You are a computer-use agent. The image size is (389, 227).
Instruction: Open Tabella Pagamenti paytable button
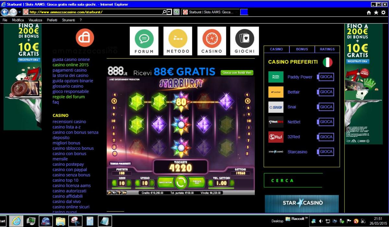(x=120, y=163)
